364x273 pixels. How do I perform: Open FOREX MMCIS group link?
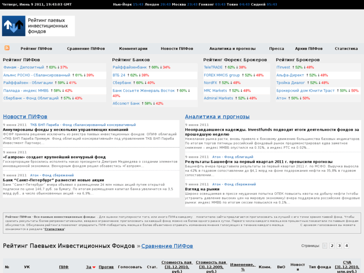222,75
